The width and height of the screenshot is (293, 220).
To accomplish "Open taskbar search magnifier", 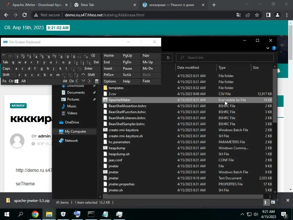I will coord(21,214).
